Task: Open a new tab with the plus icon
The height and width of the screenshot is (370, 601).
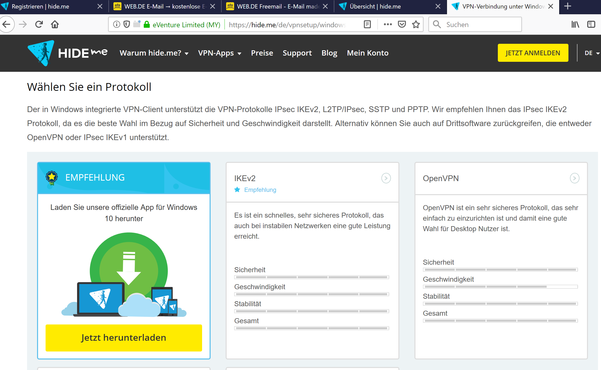Action: 568,6
